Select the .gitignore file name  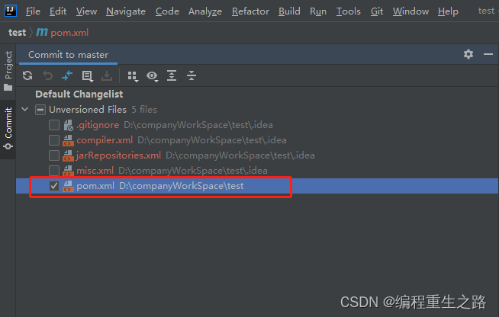[x=98, y=125]
